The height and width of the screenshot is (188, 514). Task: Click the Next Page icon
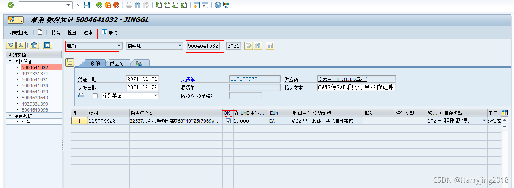tap(175, 5)
